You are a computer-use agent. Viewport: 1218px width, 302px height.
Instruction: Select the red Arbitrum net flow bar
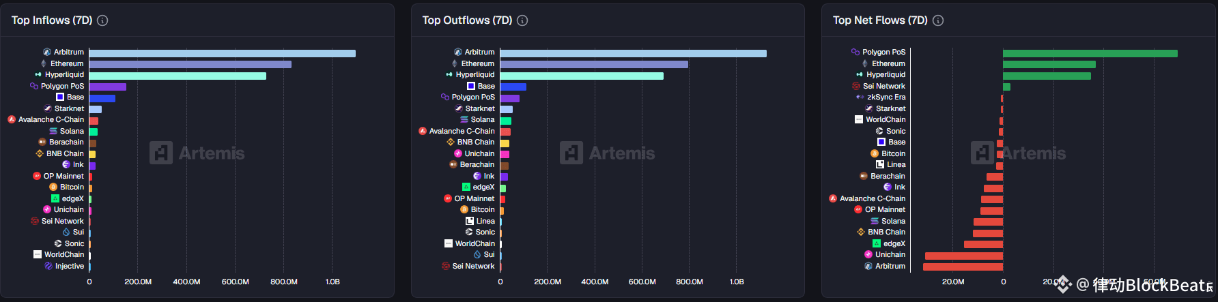click(963, 267)
